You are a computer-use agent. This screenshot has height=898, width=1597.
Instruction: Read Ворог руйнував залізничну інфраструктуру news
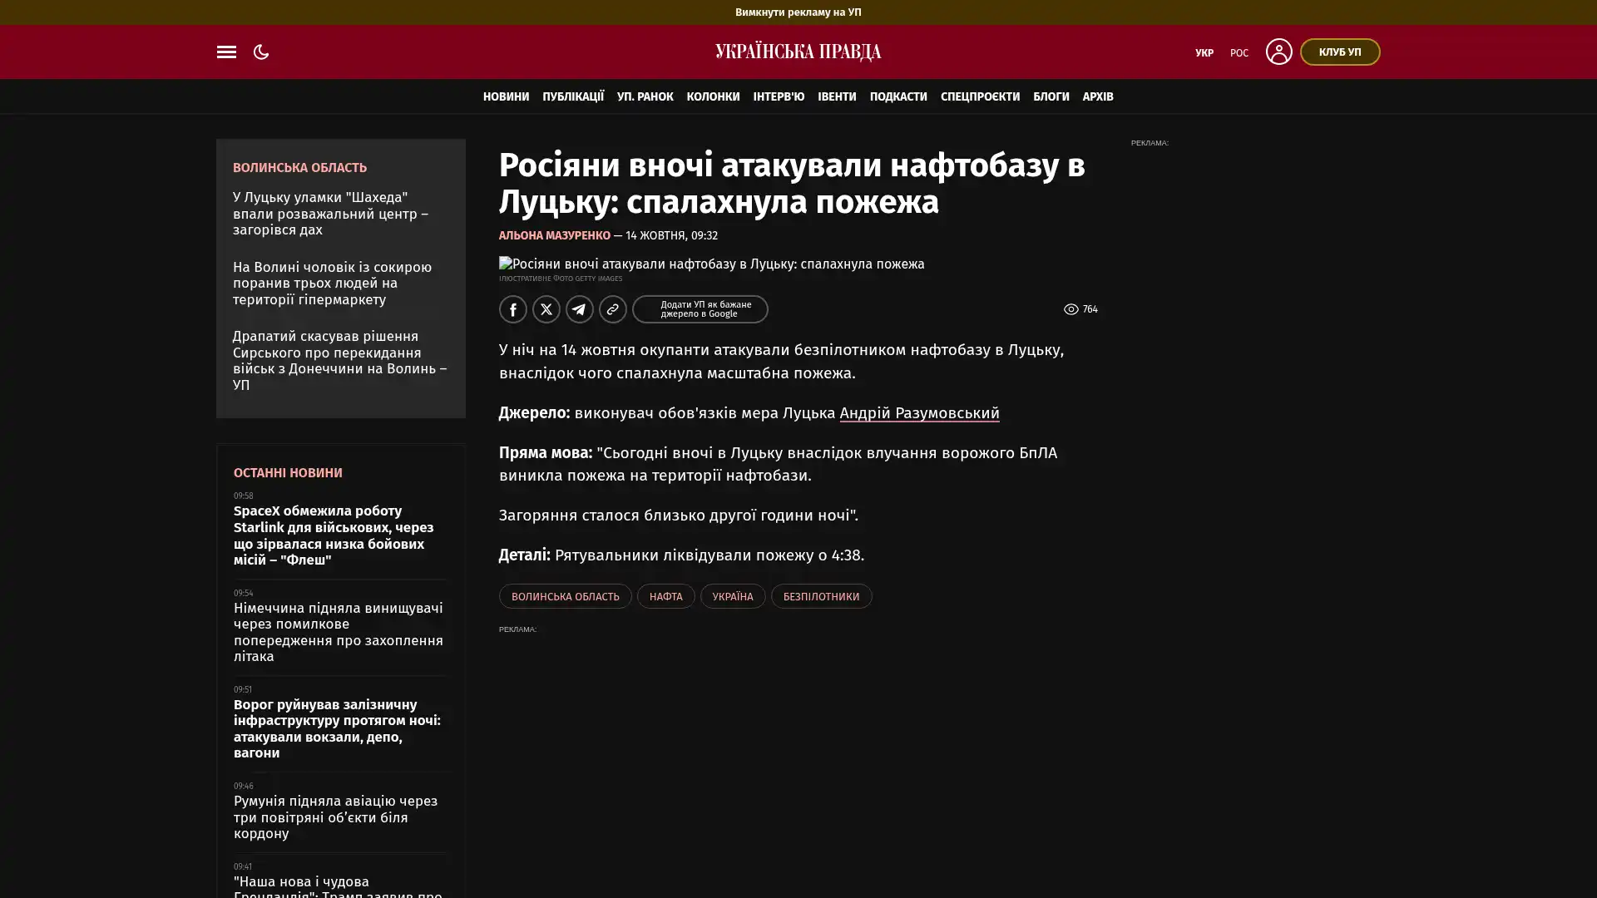[337, 728]
